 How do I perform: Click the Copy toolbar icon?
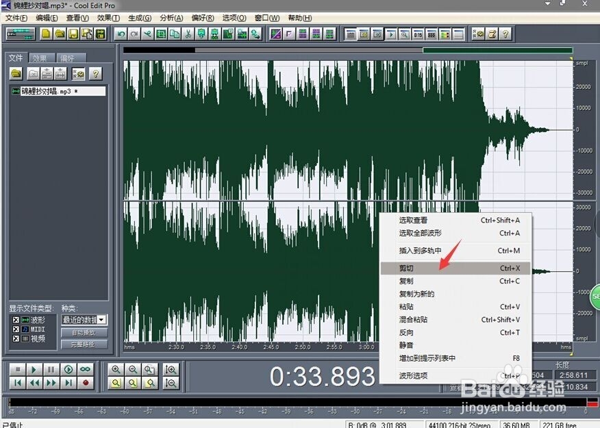pyautogui.click(x=175, y=34)
